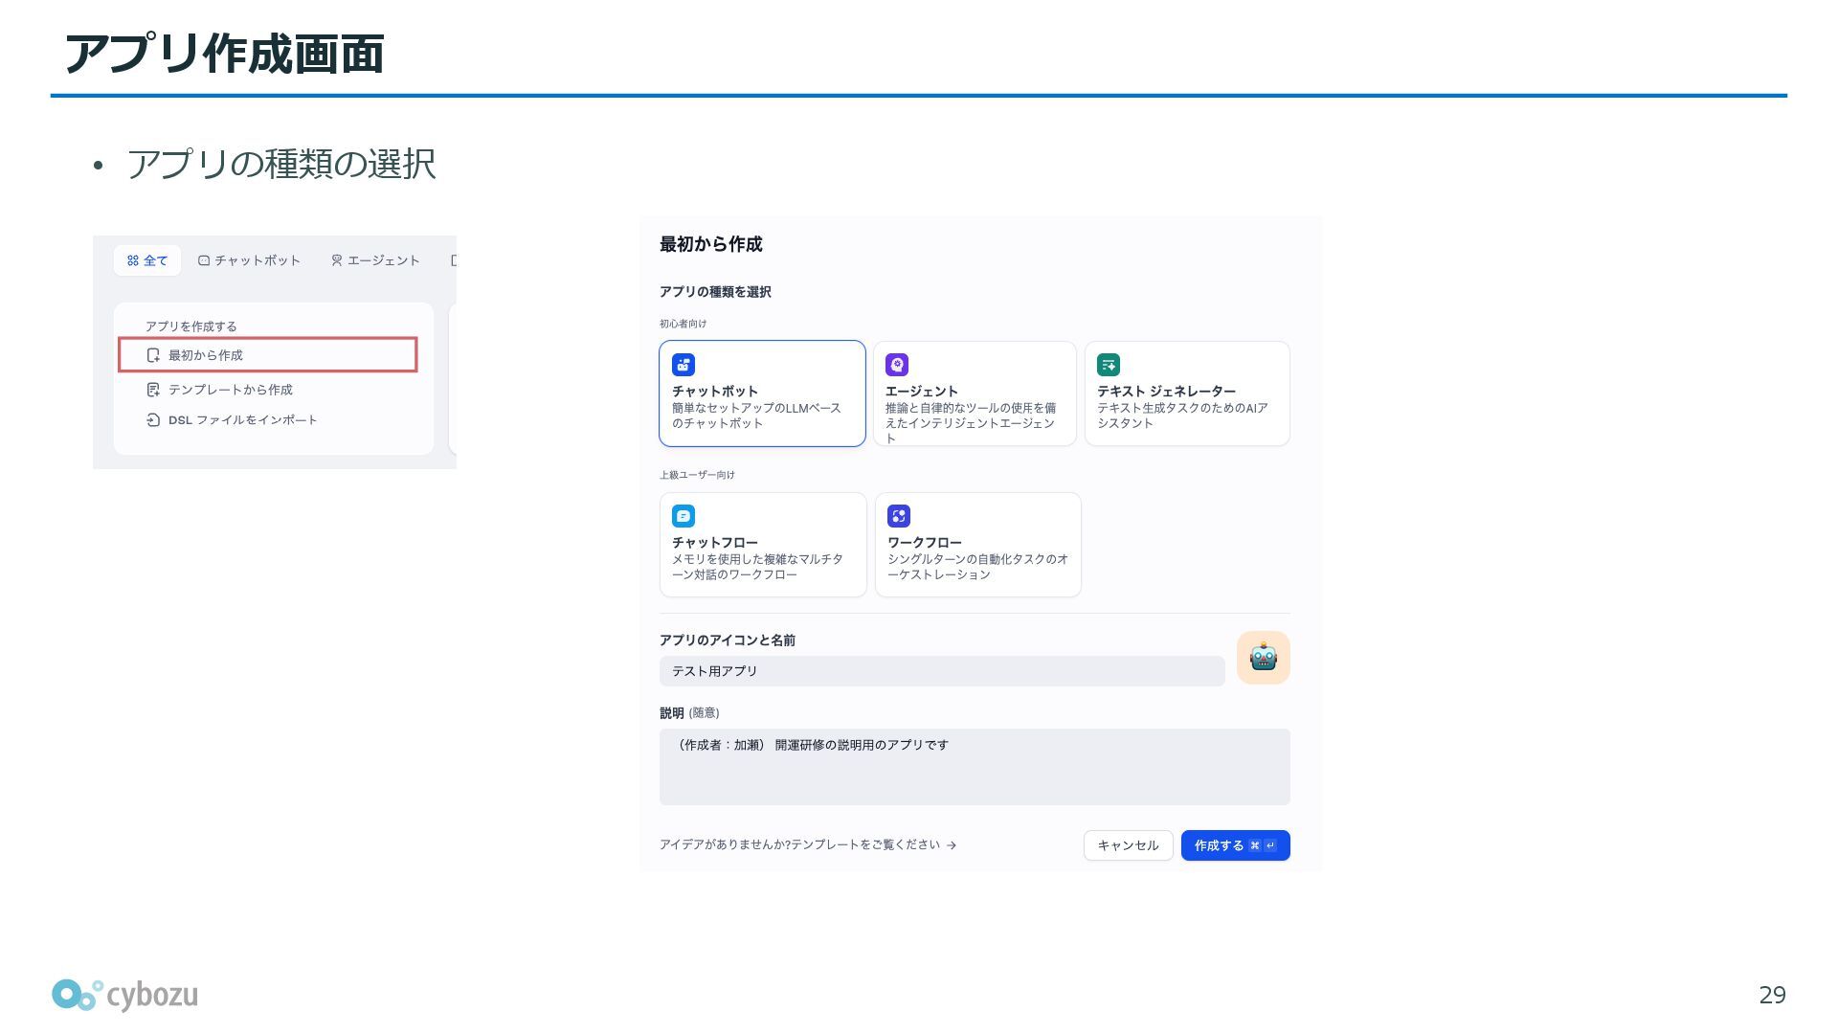Select the エージェント app type card
The height and width of the screenshot is (1034, 1838).
pos(975,393)
